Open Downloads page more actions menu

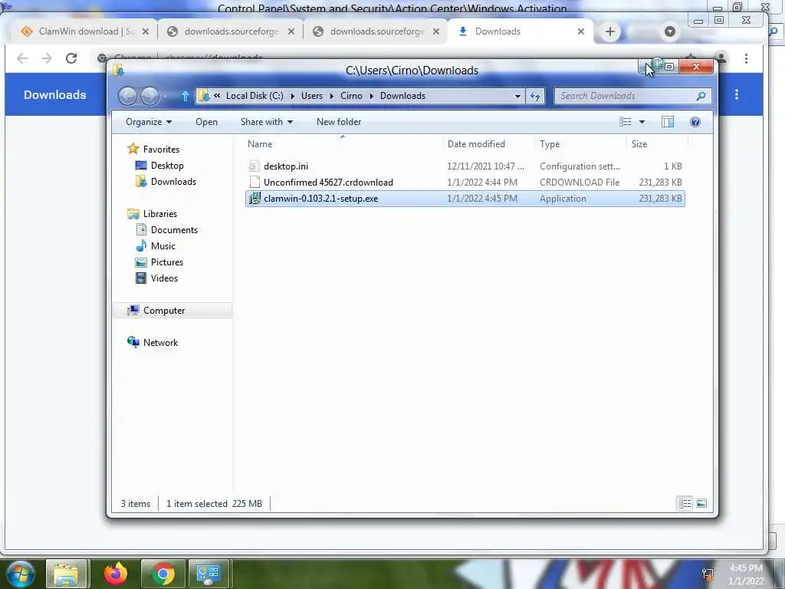coord(737,94)
